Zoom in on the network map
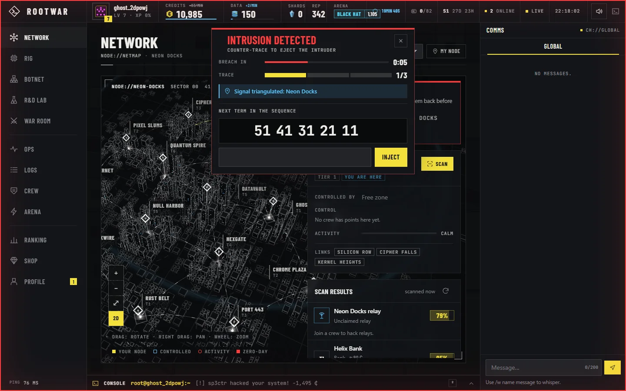 pos(116,273)
